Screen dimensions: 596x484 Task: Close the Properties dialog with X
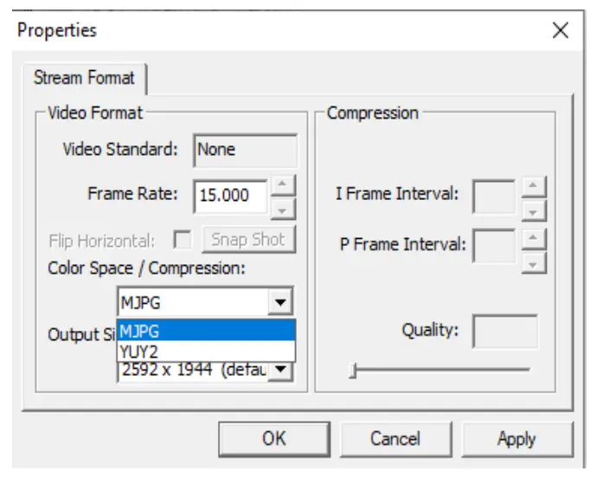[x=560, y=31]
